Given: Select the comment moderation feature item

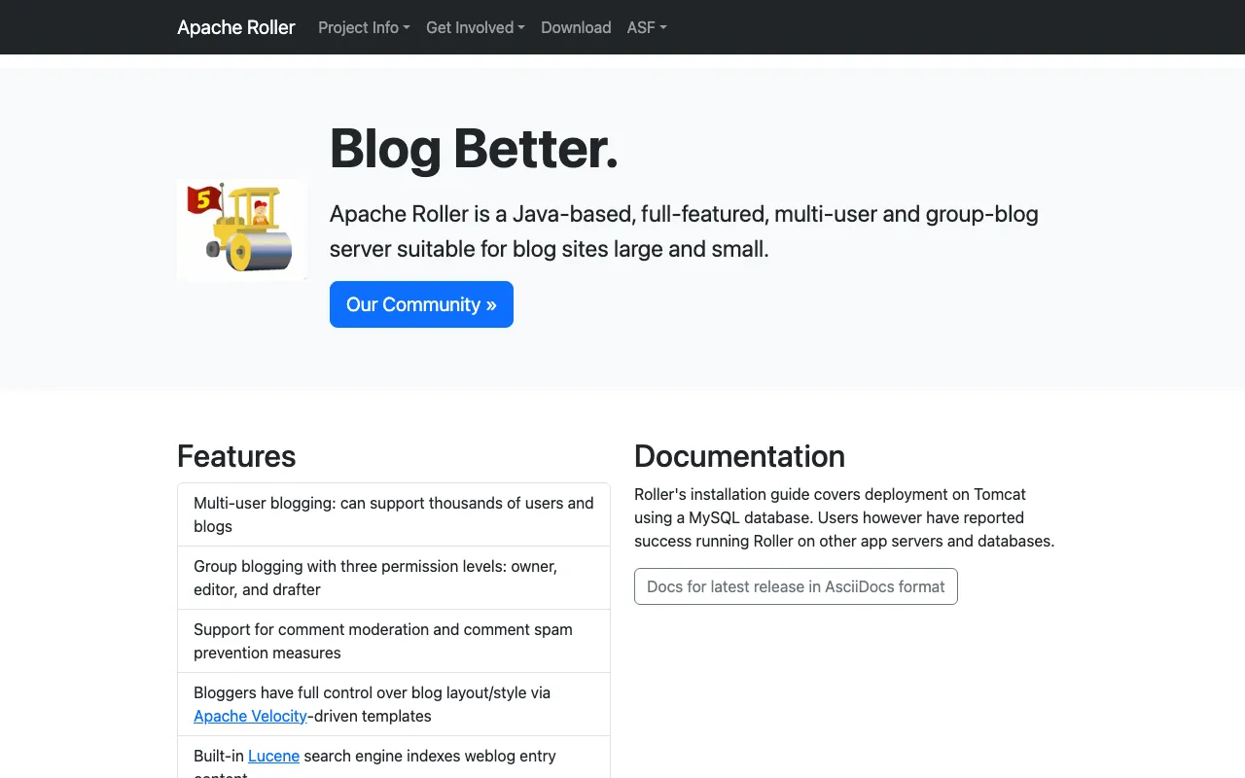Looking at the screenshot, I should pyautogui.click(x=394, y=641).
